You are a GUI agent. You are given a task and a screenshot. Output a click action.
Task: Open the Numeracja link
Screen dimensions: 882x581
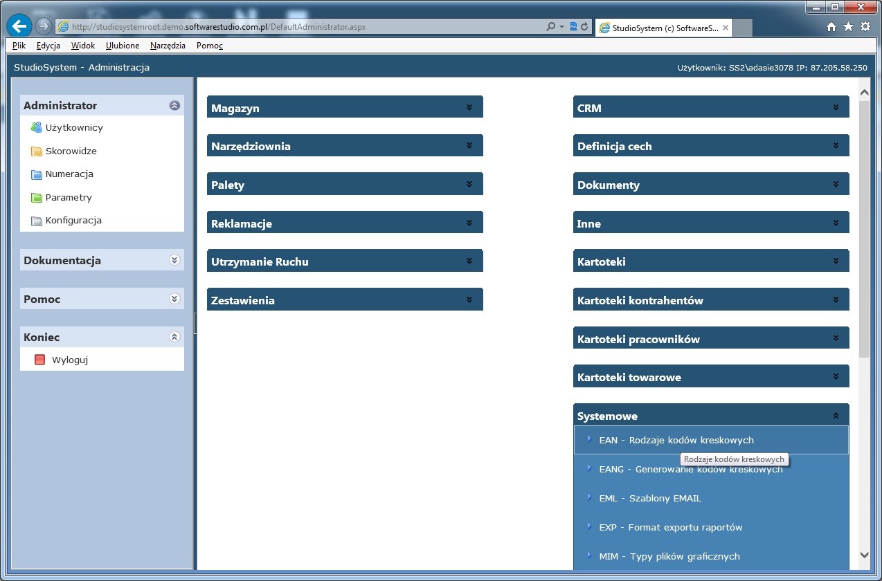pos(69,174)
